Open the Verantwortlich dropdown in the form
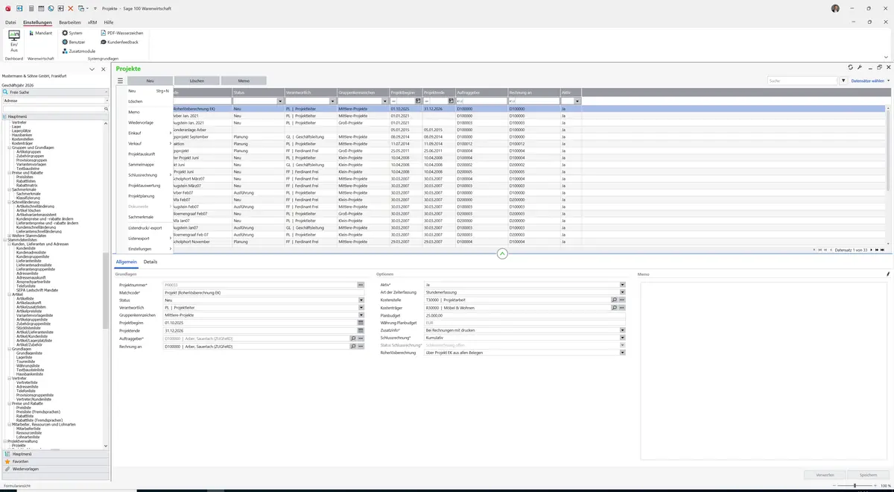This screenshot has width=894, height=492. (361, 308)
